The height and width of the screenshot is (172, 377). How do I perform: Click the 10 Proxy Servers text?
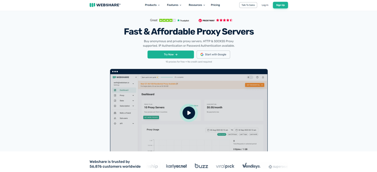154,108
